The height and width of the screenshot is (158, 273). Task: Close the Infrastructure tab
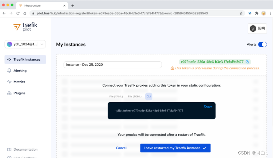tap(64, 6)
